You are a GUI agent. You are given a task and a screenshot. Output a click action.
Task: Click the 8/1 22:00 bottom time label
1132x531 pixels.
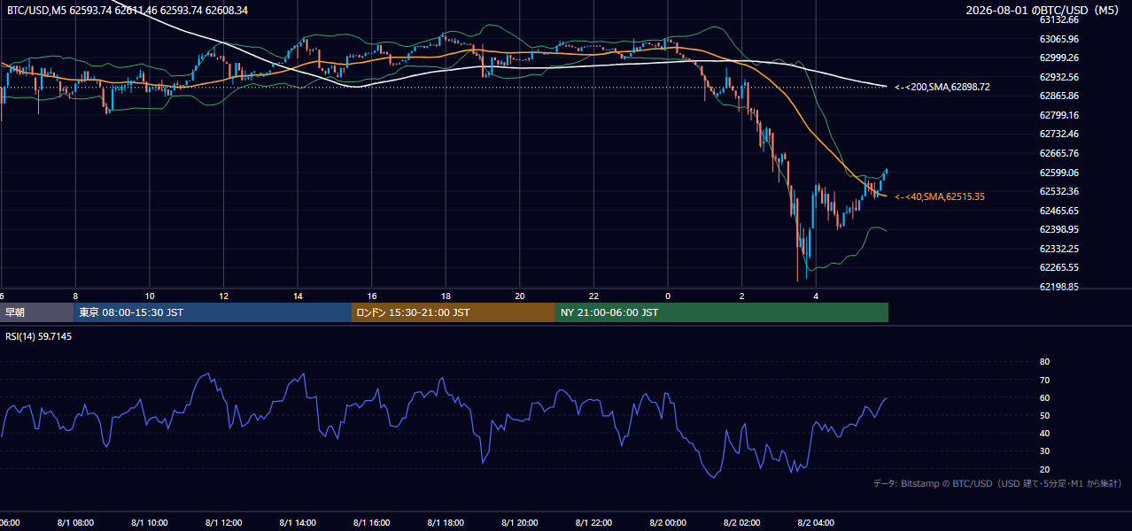click(x=594, y=523)
